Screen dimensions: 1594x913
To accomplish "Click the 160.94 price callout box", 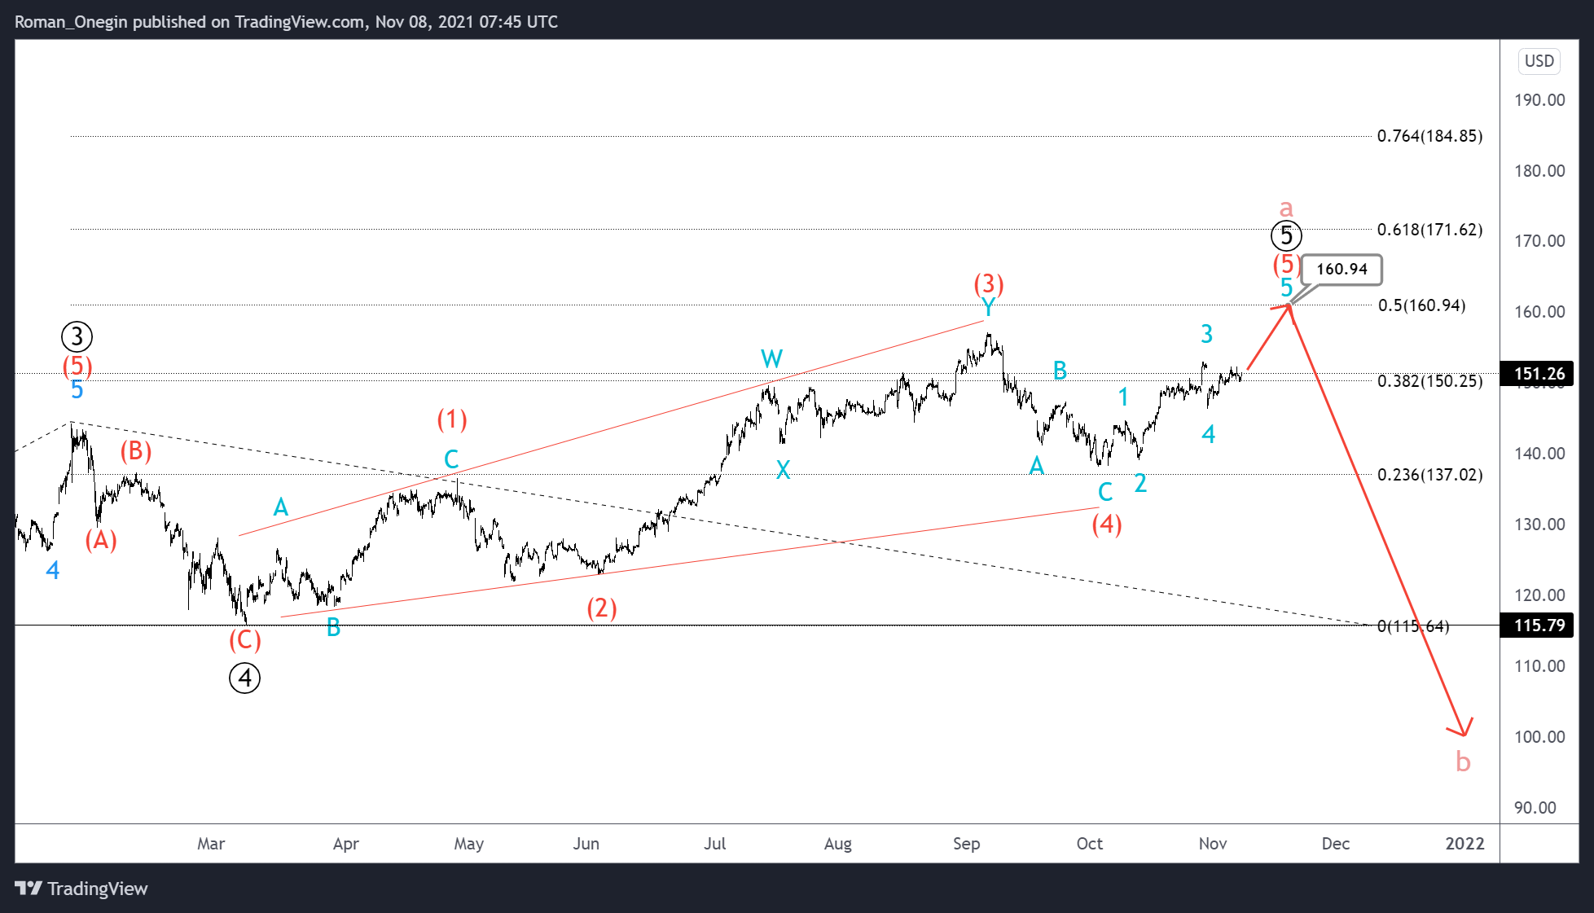I will (x=1341, y=270).
